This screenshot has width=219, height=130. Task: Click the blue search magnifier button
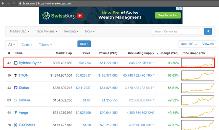tap(208, 31)
